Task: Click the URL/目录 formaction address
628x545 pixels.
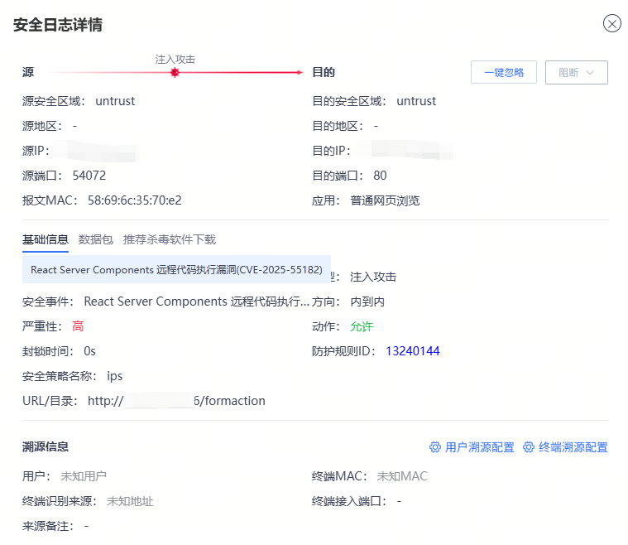Action: pyautogui.click(x=176, y=401)
